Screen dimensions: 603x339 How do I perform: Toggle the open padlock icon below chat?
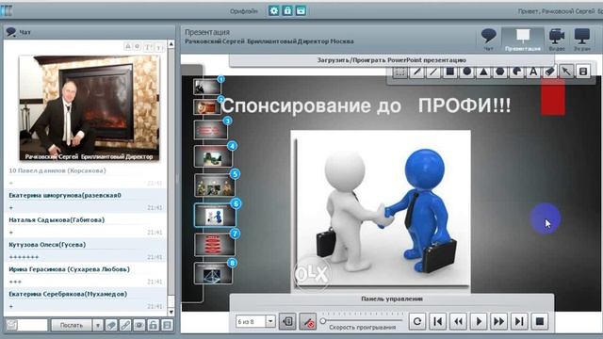click(153, 325)
